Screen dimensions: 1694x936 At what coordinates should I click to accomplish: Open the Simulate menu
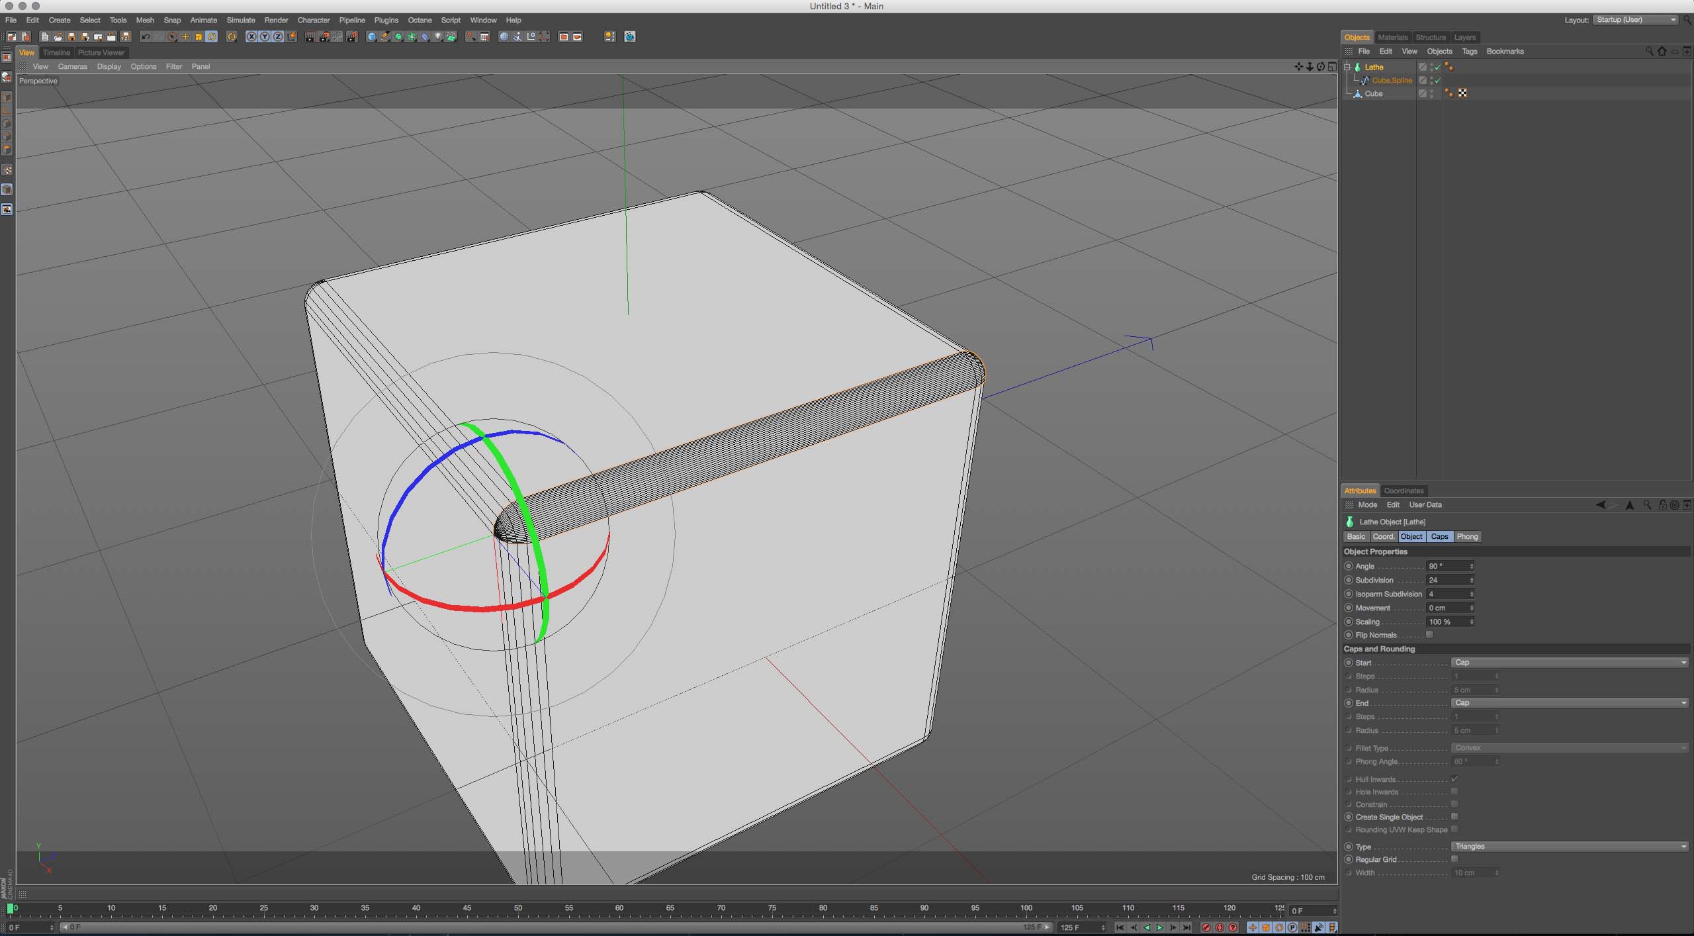point(241,21)
